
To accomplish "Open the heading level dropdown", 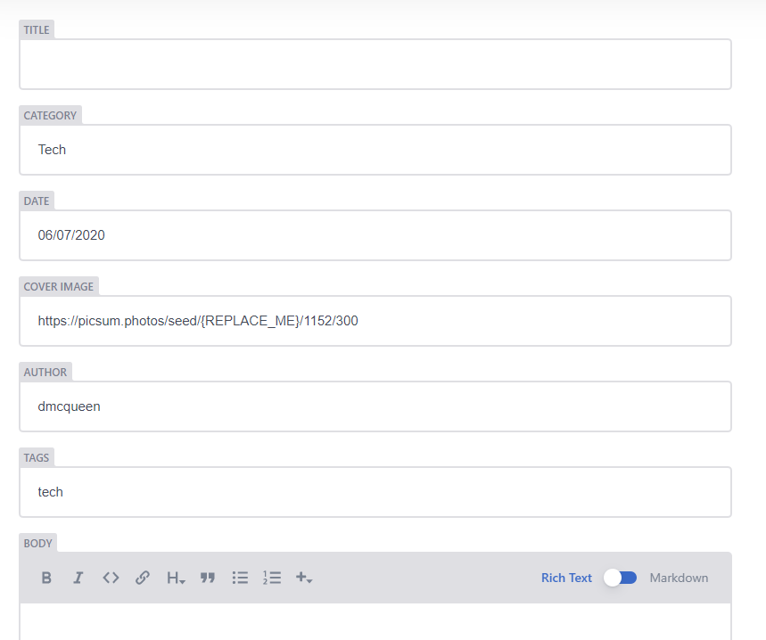I will 181,582.
